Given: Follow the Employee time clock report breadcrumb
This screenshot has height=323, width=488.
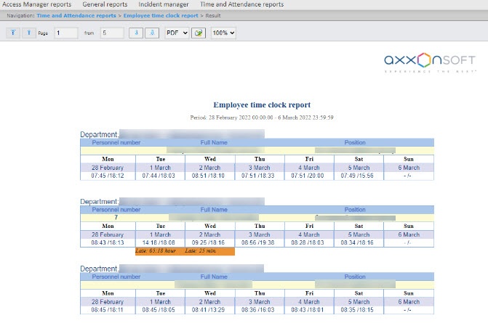Looking at the screenshot, I should point(160,15).
